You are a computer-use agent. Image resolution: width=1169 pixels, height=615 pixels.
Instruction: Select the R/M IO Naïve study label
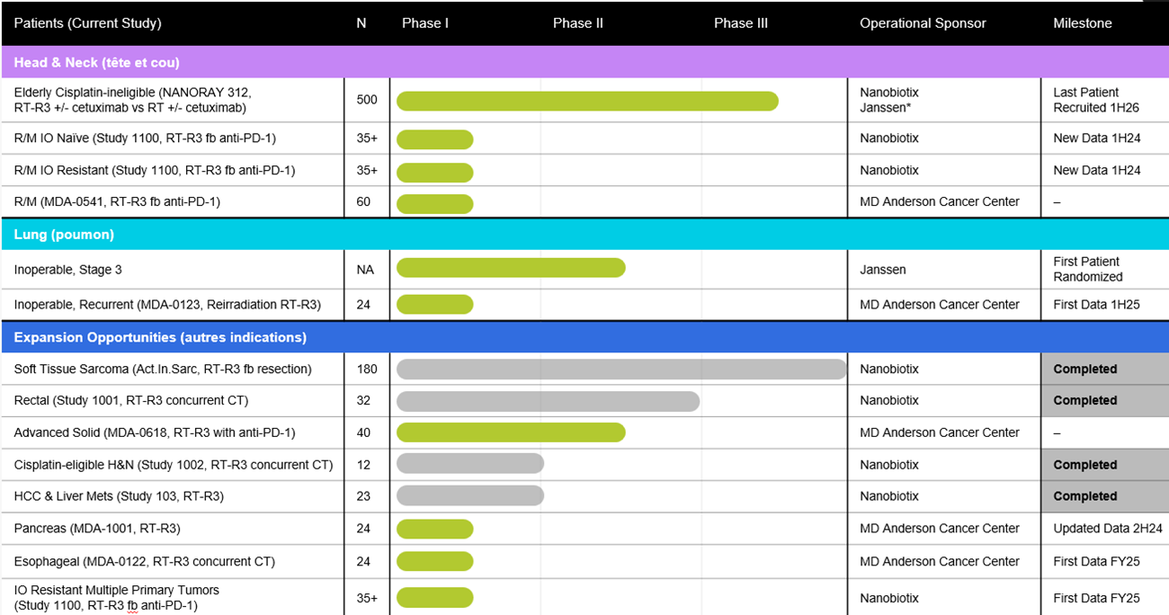click(145, 138)
